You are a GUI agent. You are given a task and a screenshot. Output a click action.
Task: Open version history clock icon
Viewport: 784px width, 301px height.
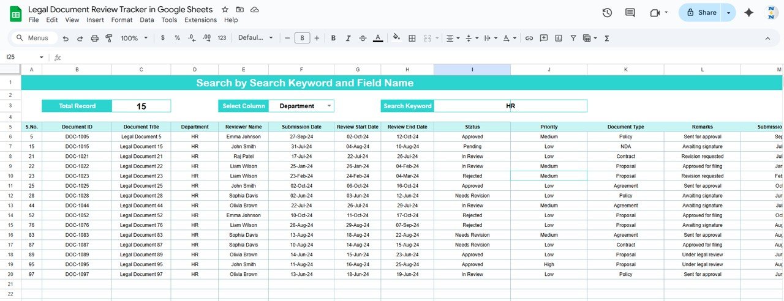tap(607, 12)
